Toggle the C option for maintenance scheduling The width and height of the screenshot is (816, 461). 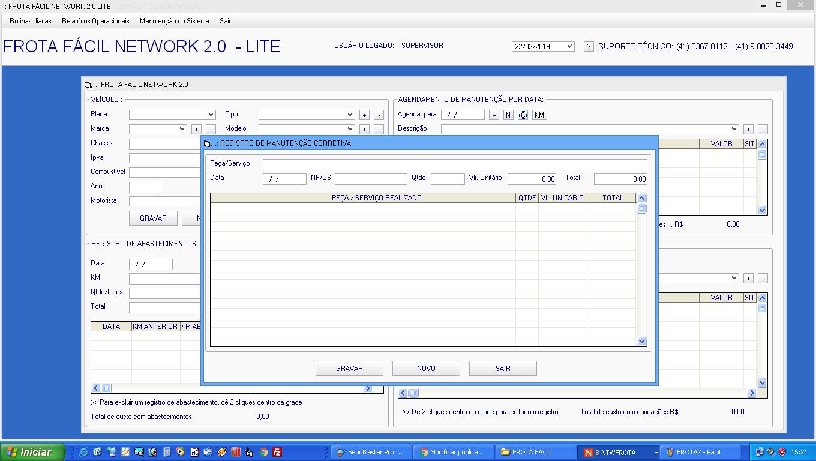[x=523, y=114]
